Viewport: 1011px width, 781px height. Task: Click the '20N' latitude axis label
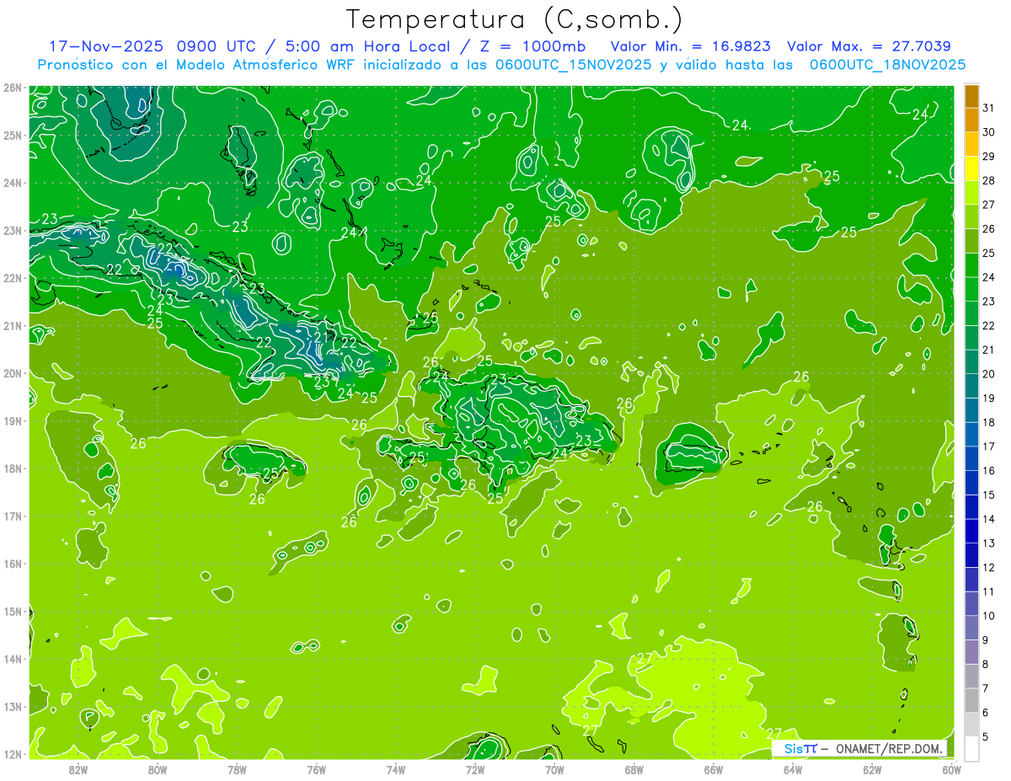coord(13,373)
